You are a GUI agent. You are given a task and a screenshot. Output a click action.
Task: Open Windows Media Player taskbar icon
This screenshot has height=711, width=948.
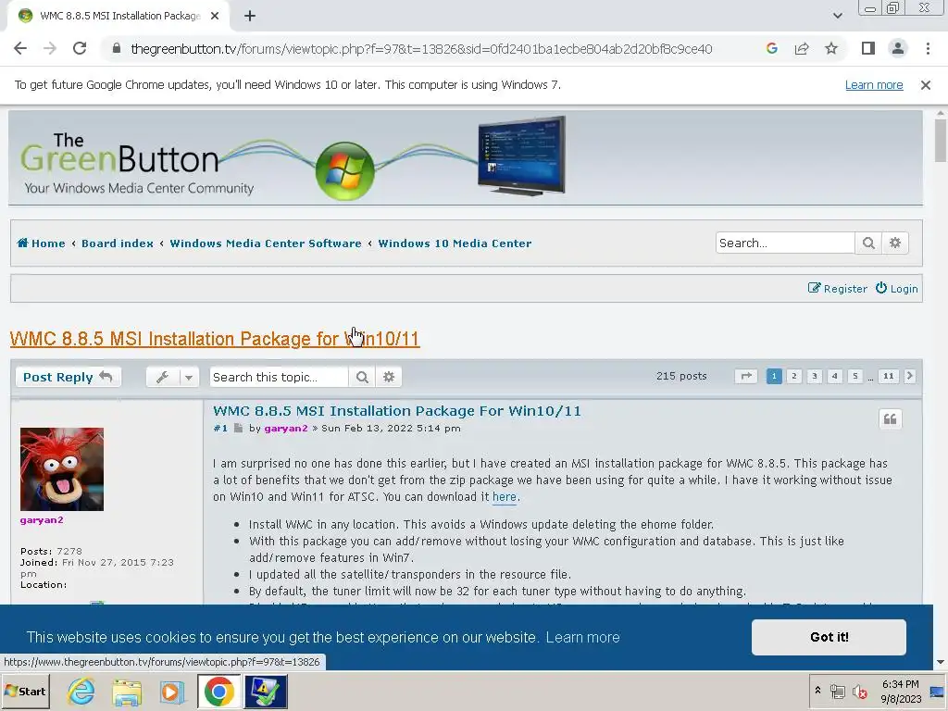coord(171,691)
